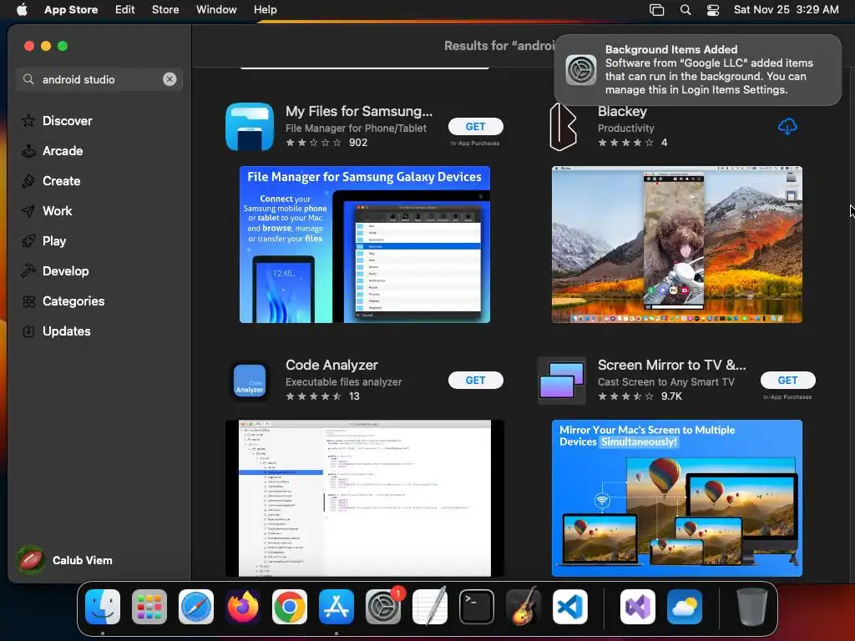View Blackey mountain screenshot preview
855x641 pixels.
[x=676, y=245]
